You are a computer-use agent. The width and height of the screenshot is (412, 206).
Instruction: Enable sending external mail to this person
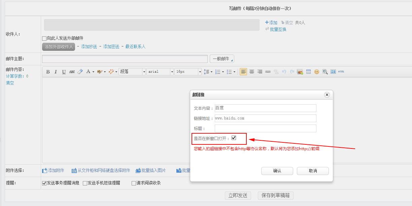click(44, 38)
